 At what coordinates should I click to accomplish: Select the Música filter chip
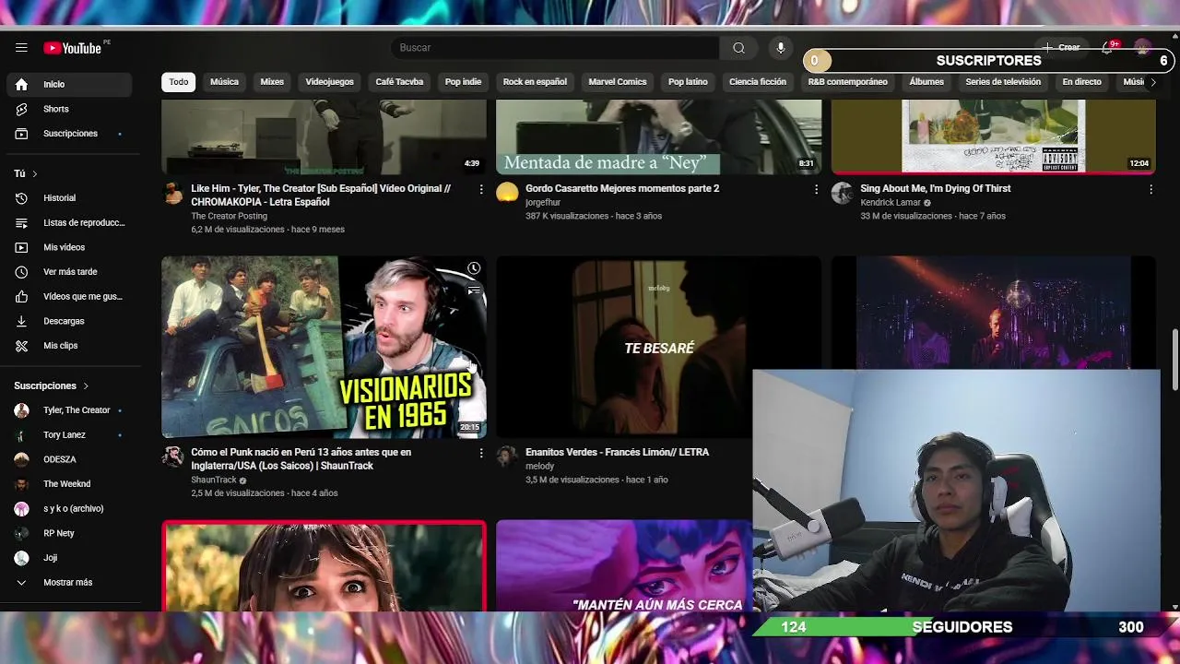224,82
